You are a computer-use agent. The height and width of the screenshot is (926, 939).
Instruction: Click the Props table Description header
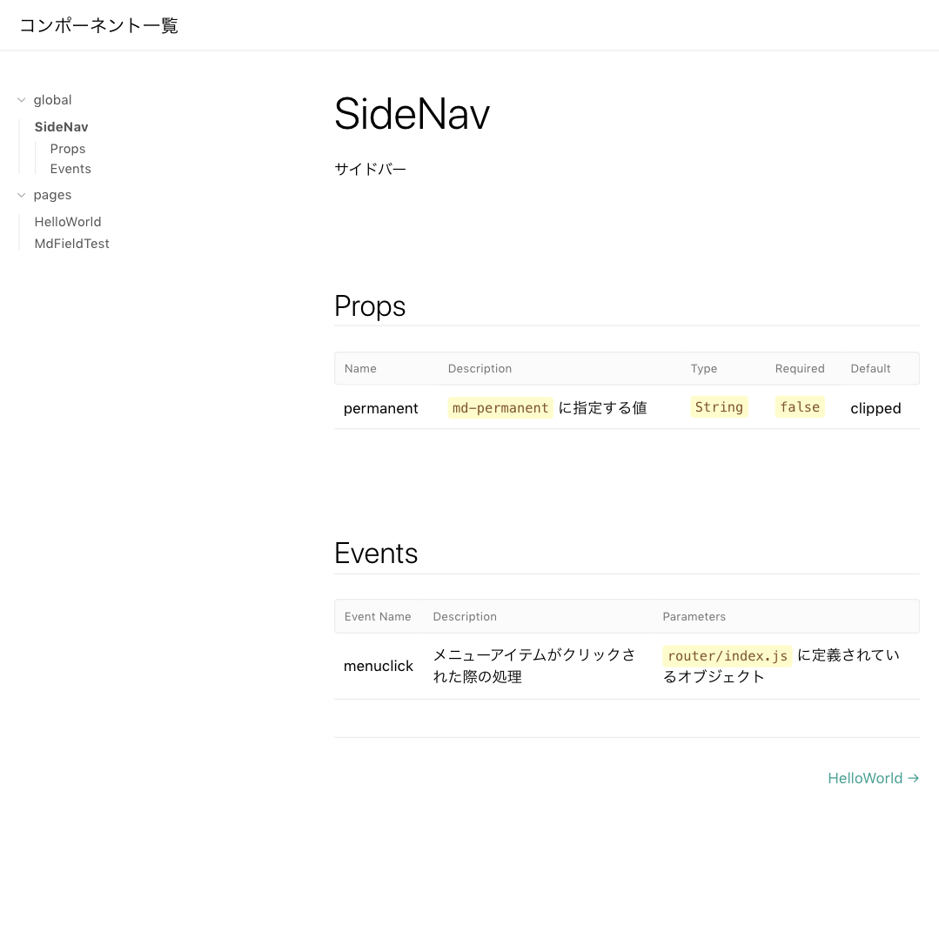tap(480, 368)
